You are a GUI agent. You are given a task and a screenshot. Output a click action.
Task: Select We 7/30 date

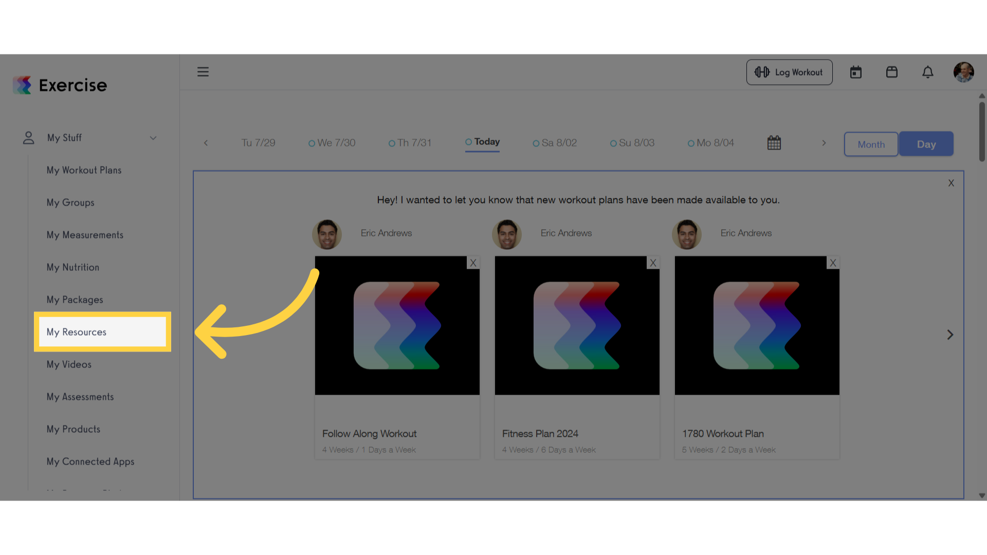pyautogui.click(x=332, y=143)
